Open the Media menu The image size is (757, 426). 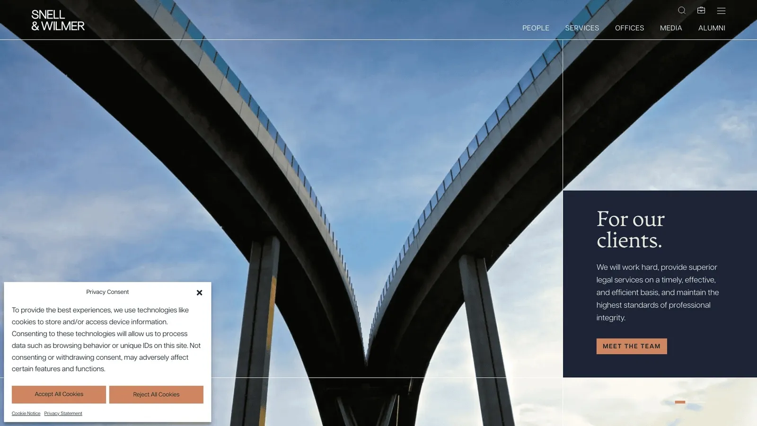point(671,28)
